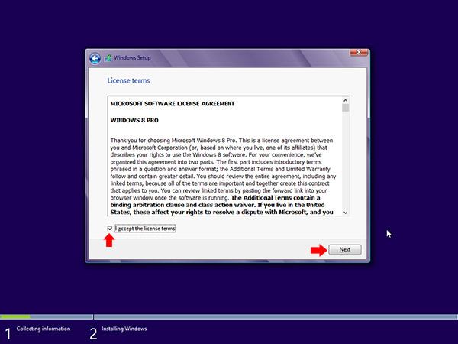Click the license text scroll down arrow

pyautogui.click(x=346, y=213)
